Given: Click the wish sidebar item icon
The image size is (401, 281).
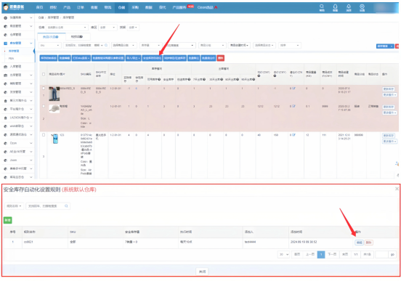Looking at the screenshot, I should [x=5, y=126].
